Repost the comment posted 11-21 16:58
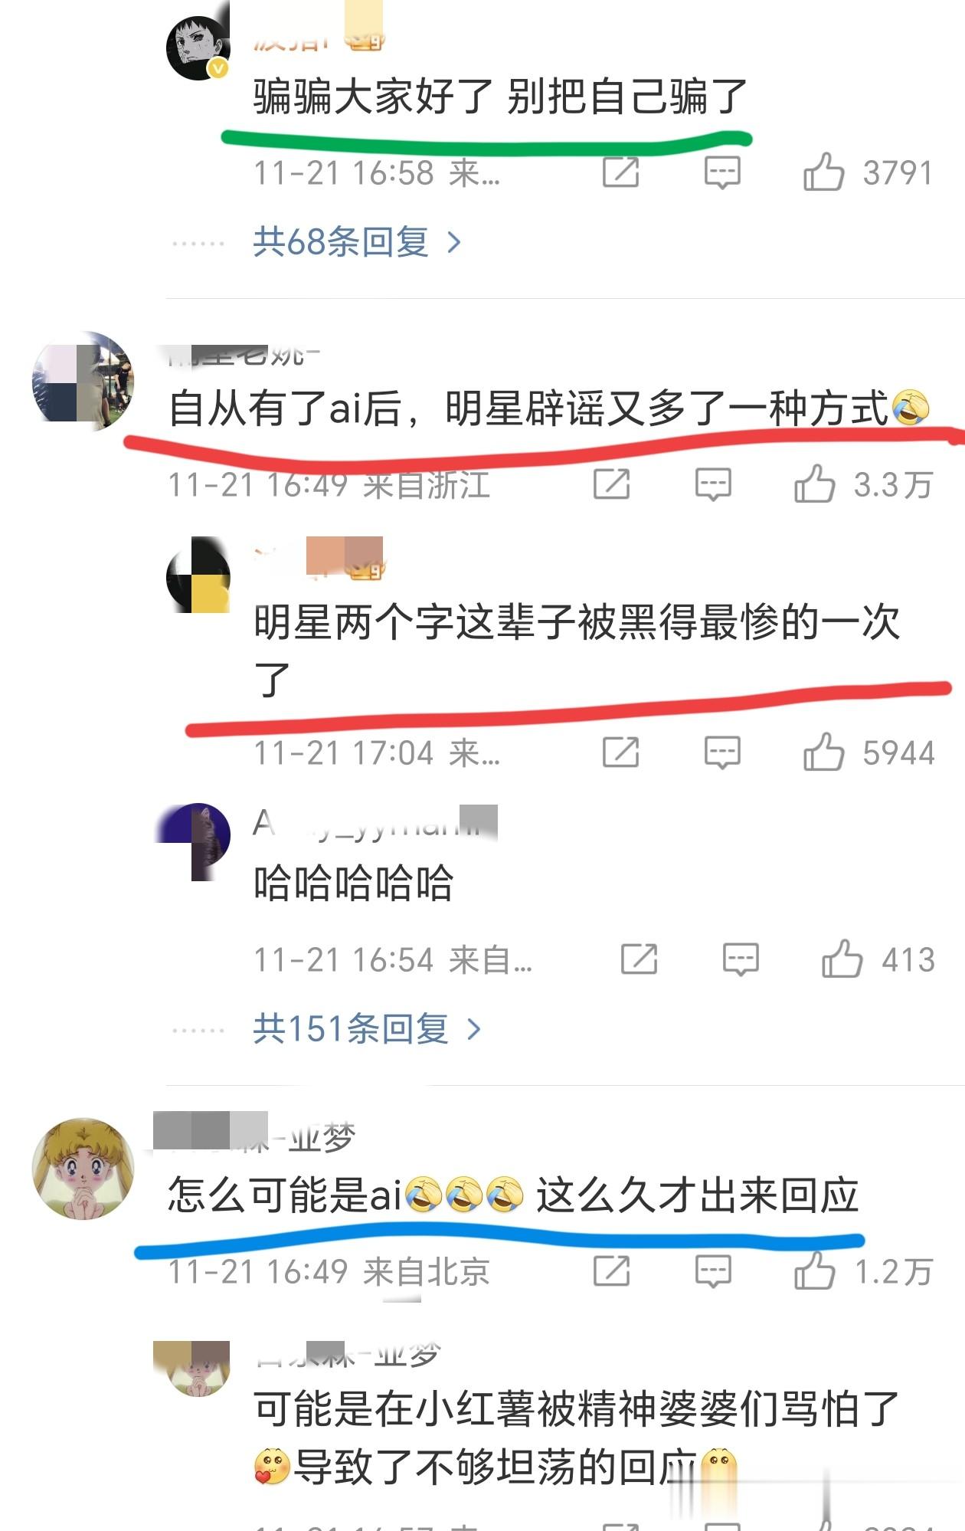The image size is (965, 1531). point(620,172)
